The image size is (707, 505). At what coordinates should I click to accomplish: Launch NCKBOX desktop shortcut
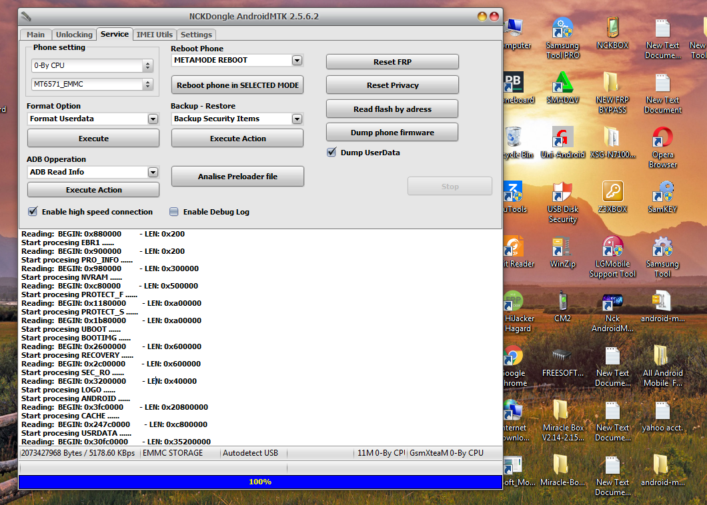(x=612, y=34)
